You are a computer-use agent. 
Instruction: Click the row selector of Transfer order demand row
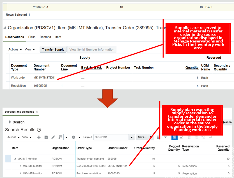tap(8, 159)
